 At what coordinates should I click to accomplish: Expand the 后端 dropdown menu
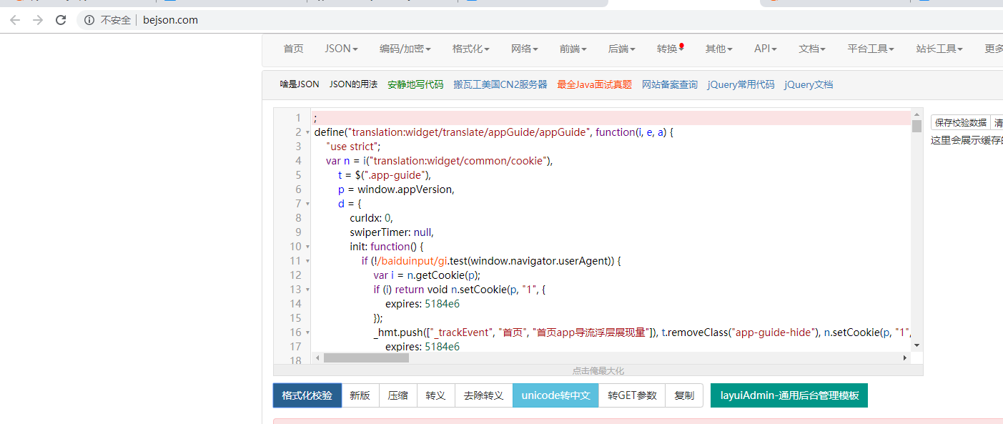(621, 49)
